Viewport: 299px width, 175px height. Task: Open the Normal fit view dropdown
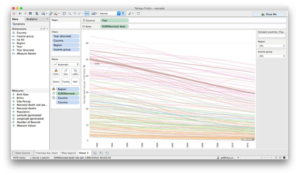[x=109, y=14]
